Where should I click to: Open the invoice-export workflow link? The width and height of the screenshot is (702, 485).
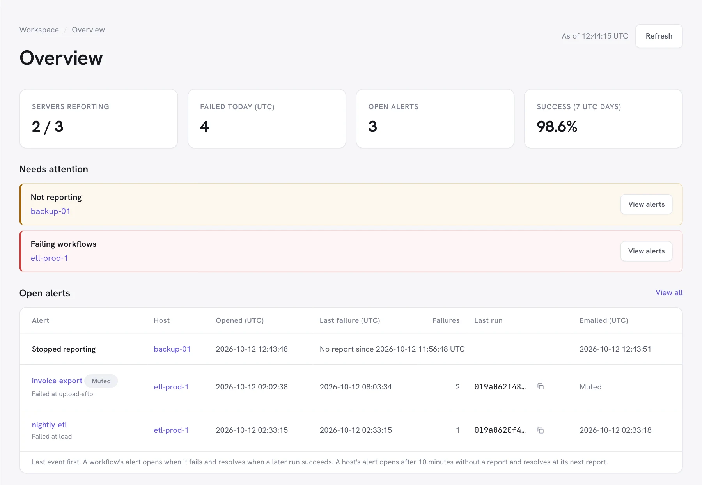(57, 381)
